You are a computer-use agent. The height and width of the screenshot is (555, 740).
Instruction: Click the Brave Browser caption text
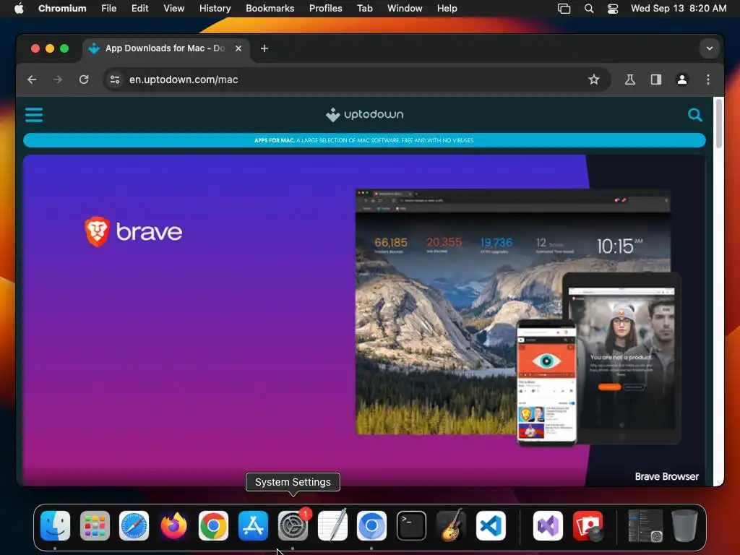coord(666,477)
